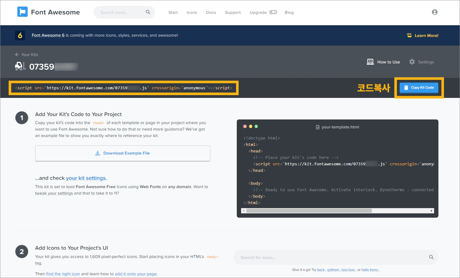Image resolution: width=460 pixels, height=278 pixels.
Task: Click the Copy Kit Code button
Action: point(419,87)
